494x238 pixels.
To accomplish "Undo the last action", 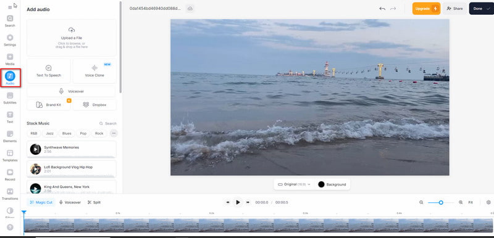I will [382, 9].
